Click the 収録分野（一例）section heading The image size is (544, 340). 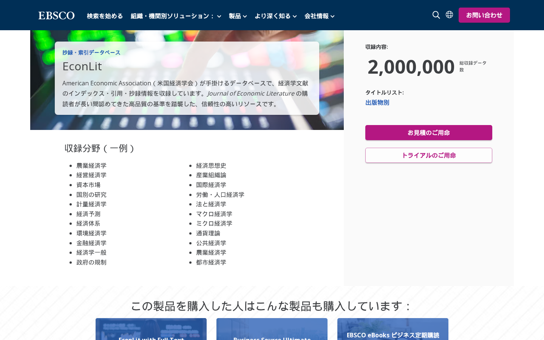(100, 148)
